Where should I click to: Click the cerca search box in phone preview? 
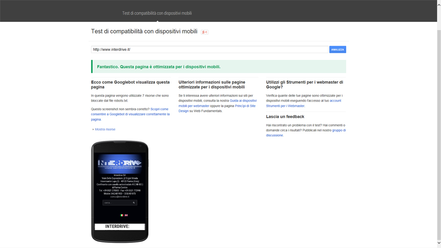pos(120,202)
